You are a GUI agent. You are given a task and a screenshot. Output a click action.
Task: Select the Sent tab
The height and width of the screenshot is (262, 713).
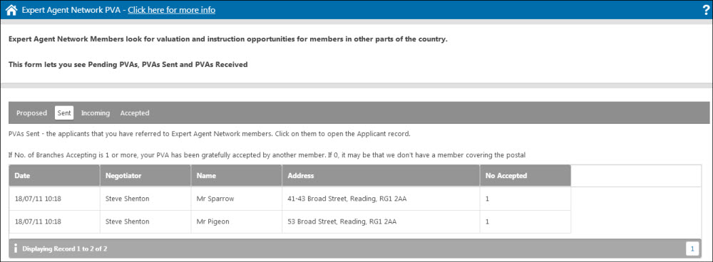(64, 113)
